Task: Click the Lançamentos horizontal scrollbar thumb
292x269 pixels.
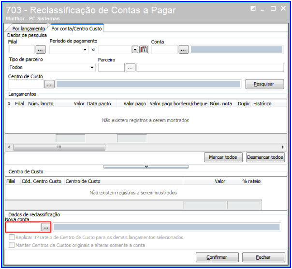Action: click(59, 147)
